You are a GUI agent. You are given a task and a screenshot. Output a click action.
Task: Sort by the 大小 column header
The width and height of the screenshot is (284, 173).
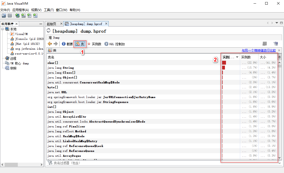268,57
